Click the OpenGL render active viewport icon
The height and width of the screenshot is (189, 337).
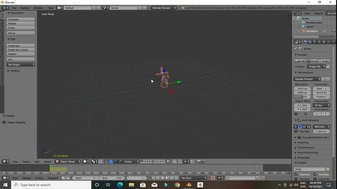[198, 161]
